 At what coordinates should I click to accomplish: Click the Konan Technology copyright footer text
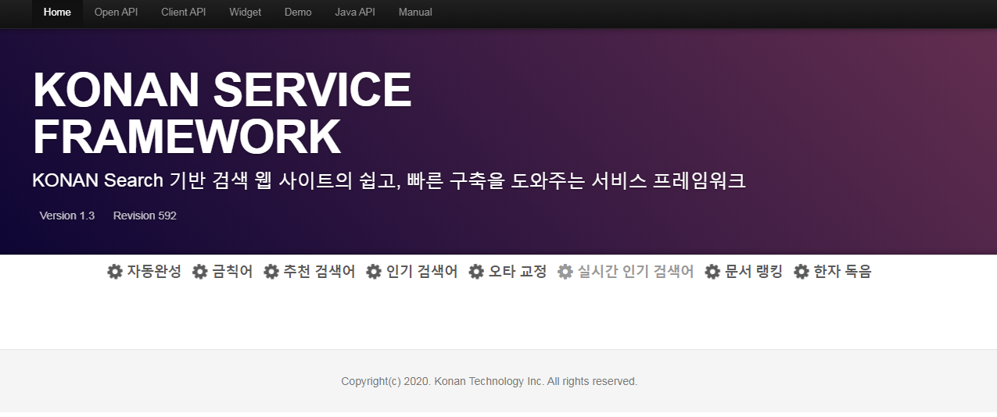(x=490, y=382)
